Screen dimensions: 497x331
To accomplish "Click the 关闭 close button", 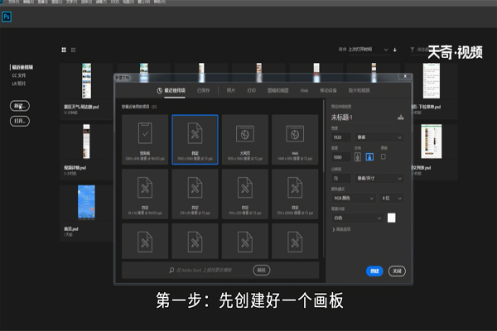I will [397, 271].
